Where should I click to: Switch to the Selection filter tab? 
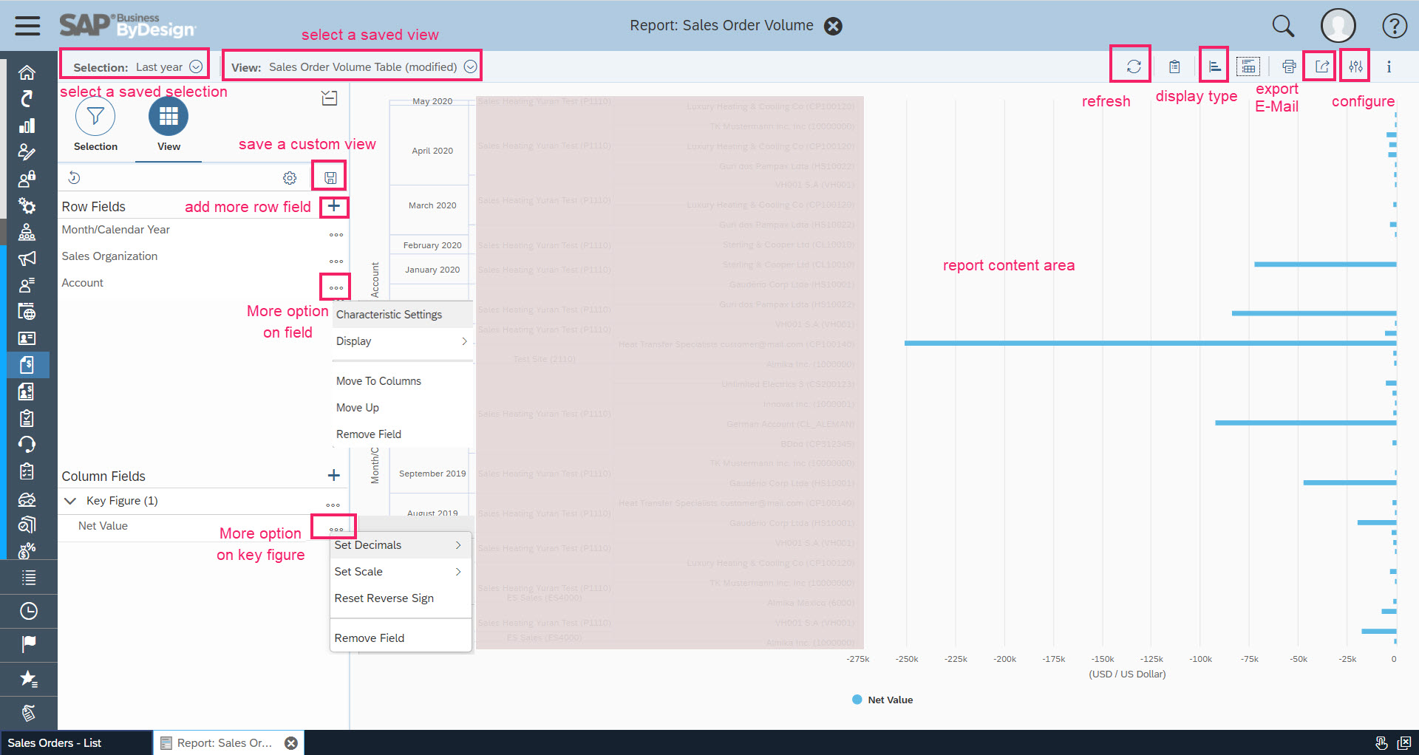click(x=95, y=124)
